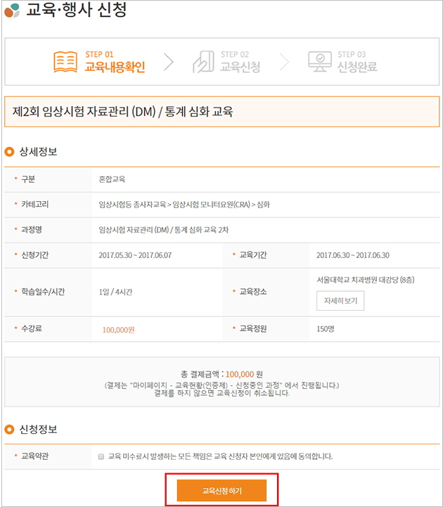Click the open book icon for STEP 01

(65, 61)
